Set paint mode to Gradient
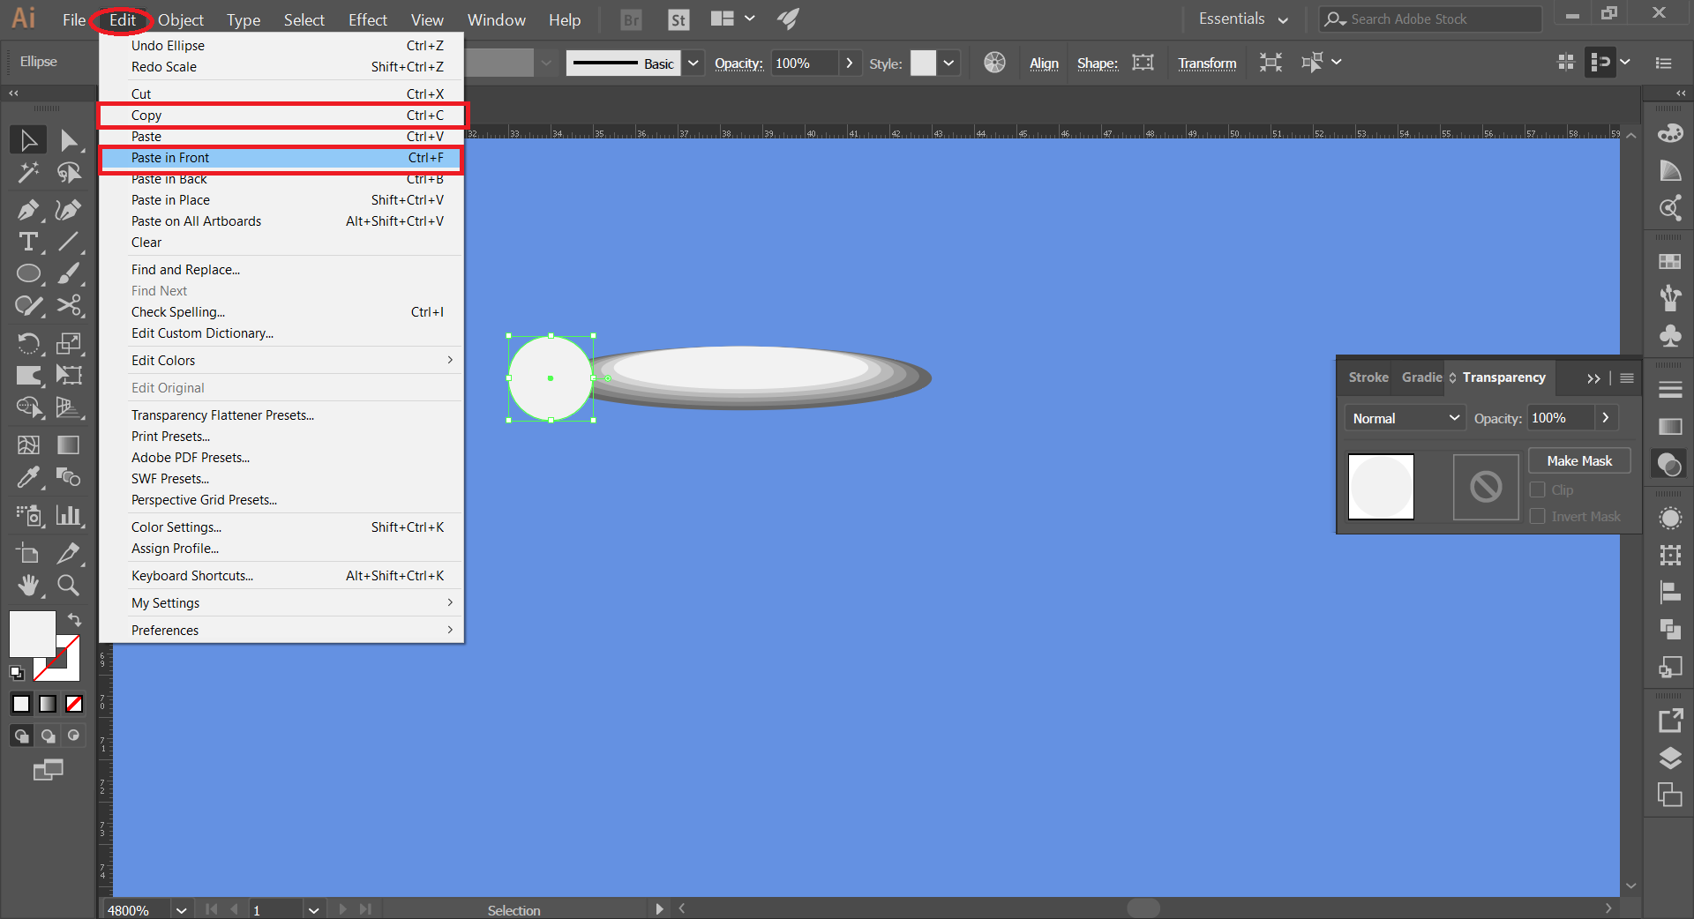 48,704
